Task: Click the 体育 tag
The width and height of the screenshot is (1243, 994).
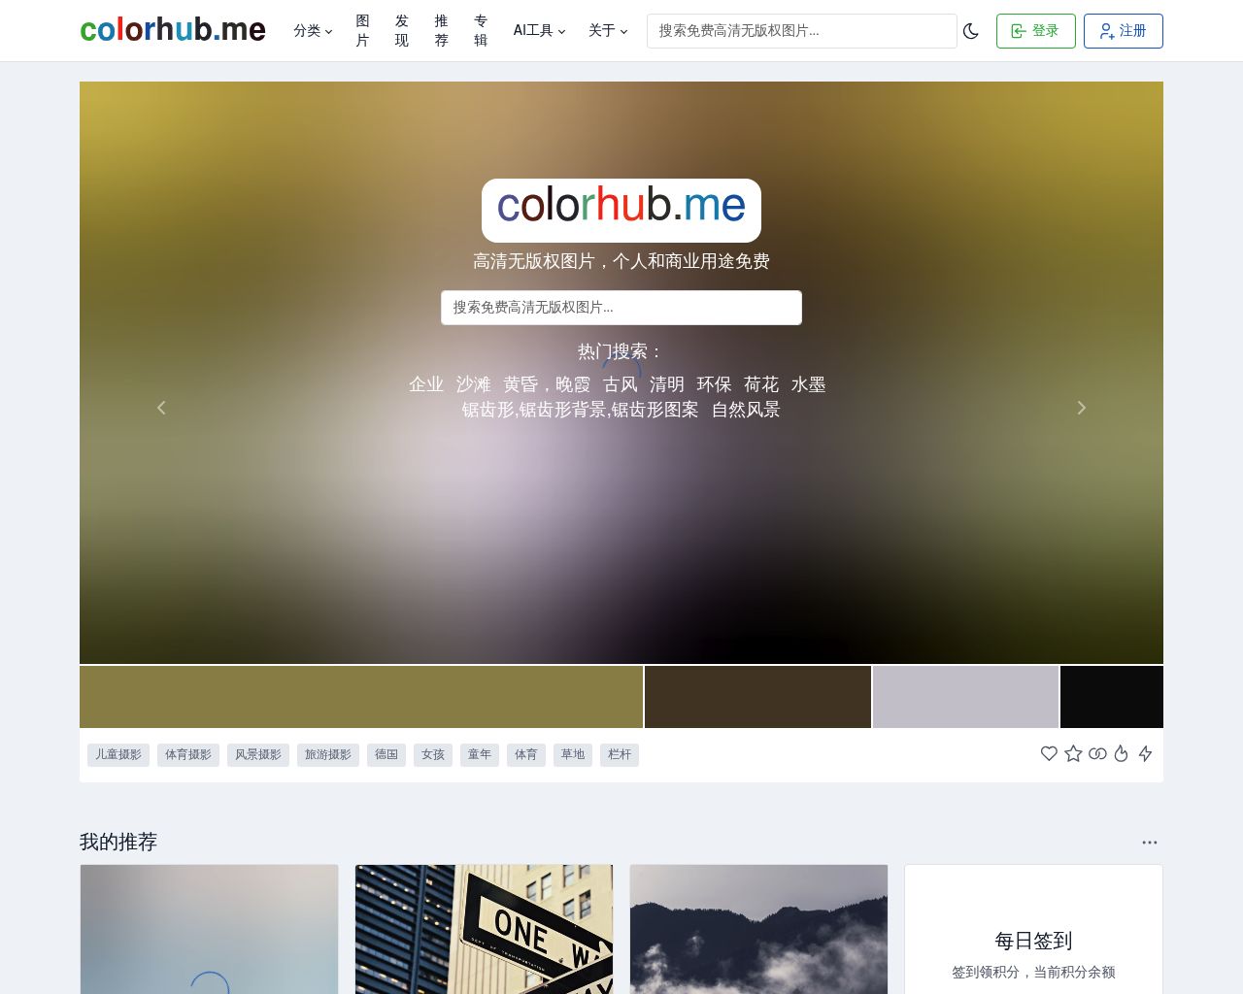Action: 526,755
